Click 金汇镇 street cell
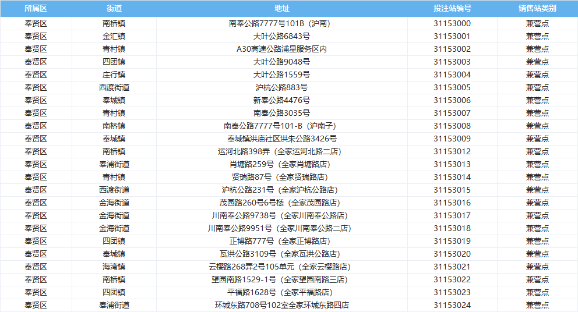Viewport: 578px width, 312px height. (x=114, y=37)
